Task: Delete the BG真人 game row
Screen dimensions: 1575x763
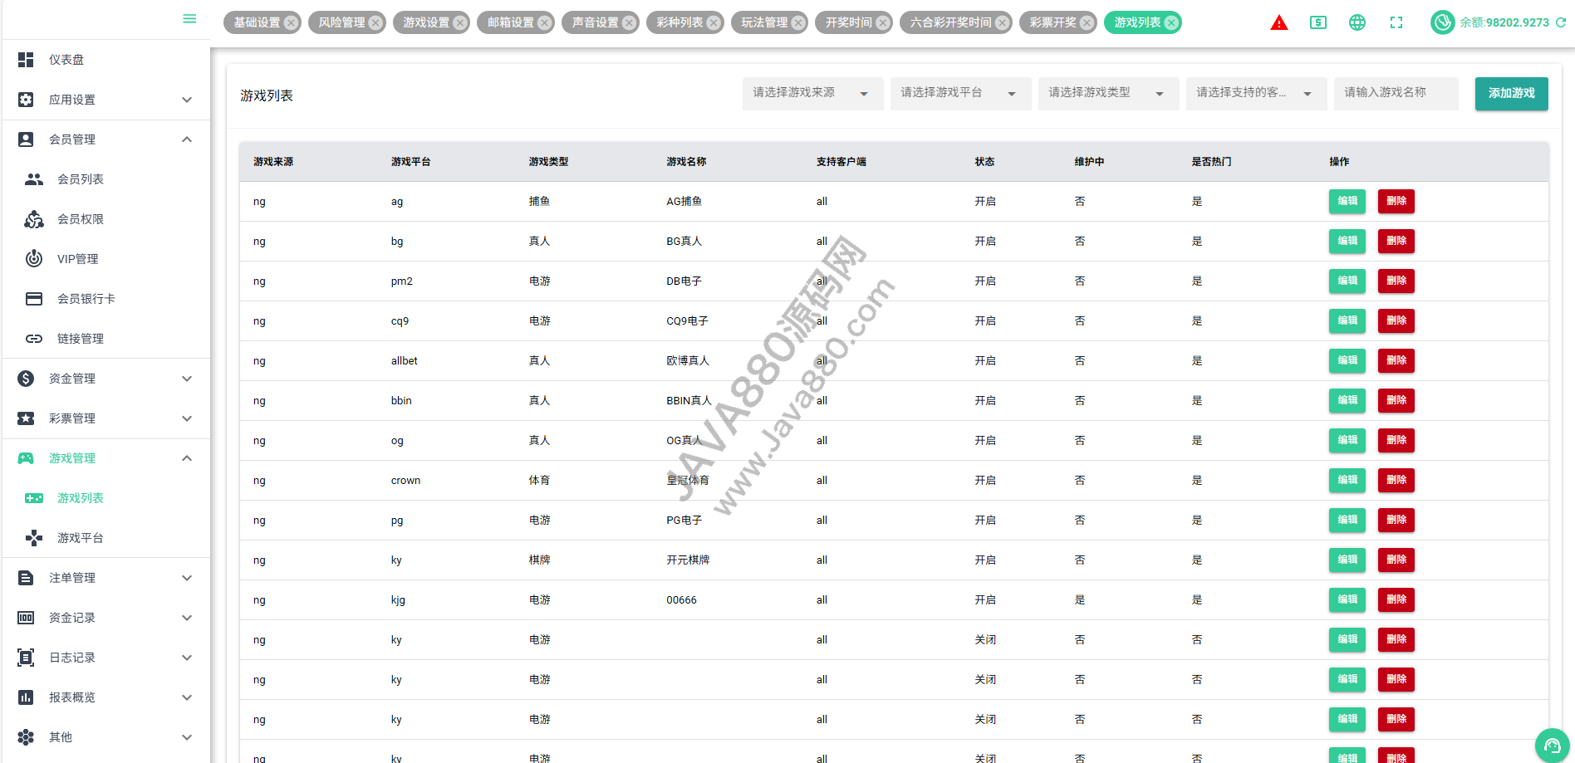Action: pos(1396,241)
